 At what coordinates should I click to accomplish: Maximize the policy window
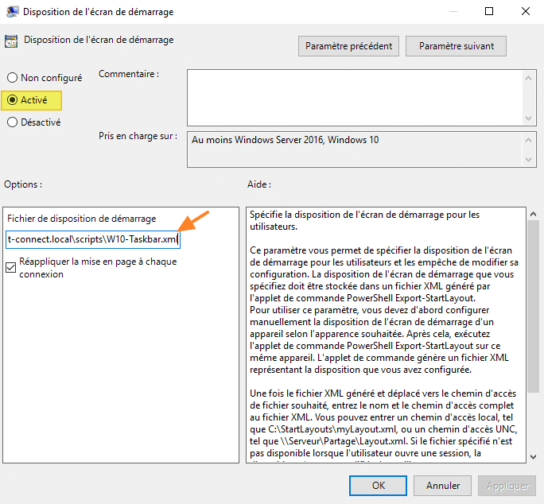point(489,11)
